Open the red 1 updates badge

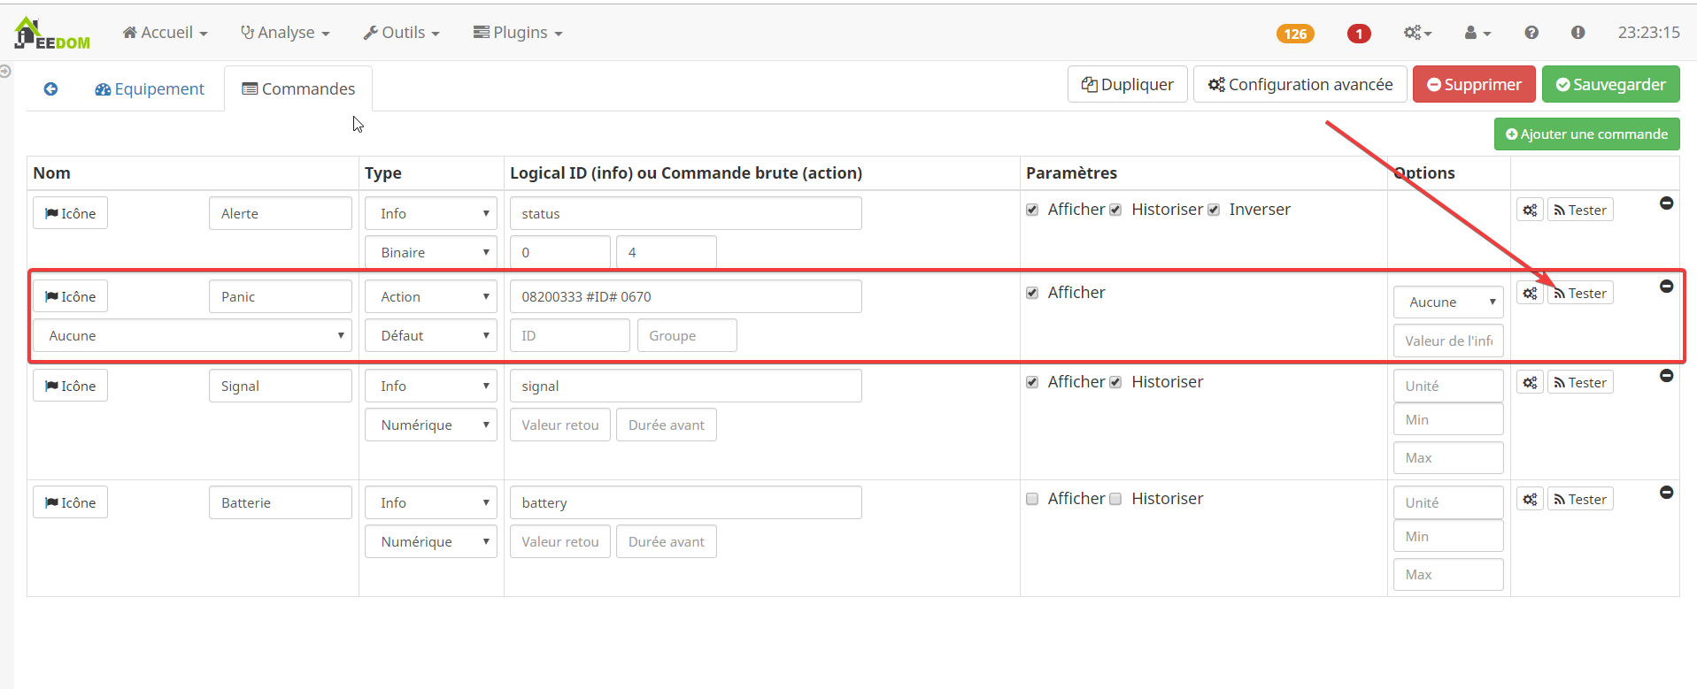pyautogui.click(x=1359, y=34)
